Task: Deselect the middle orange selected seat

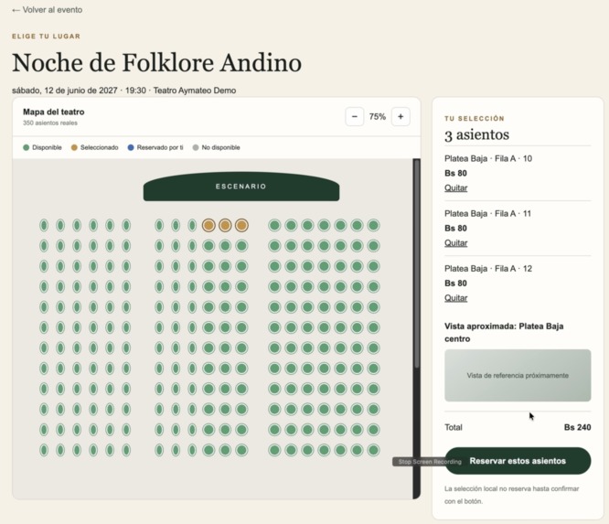Action: [225, 225]
